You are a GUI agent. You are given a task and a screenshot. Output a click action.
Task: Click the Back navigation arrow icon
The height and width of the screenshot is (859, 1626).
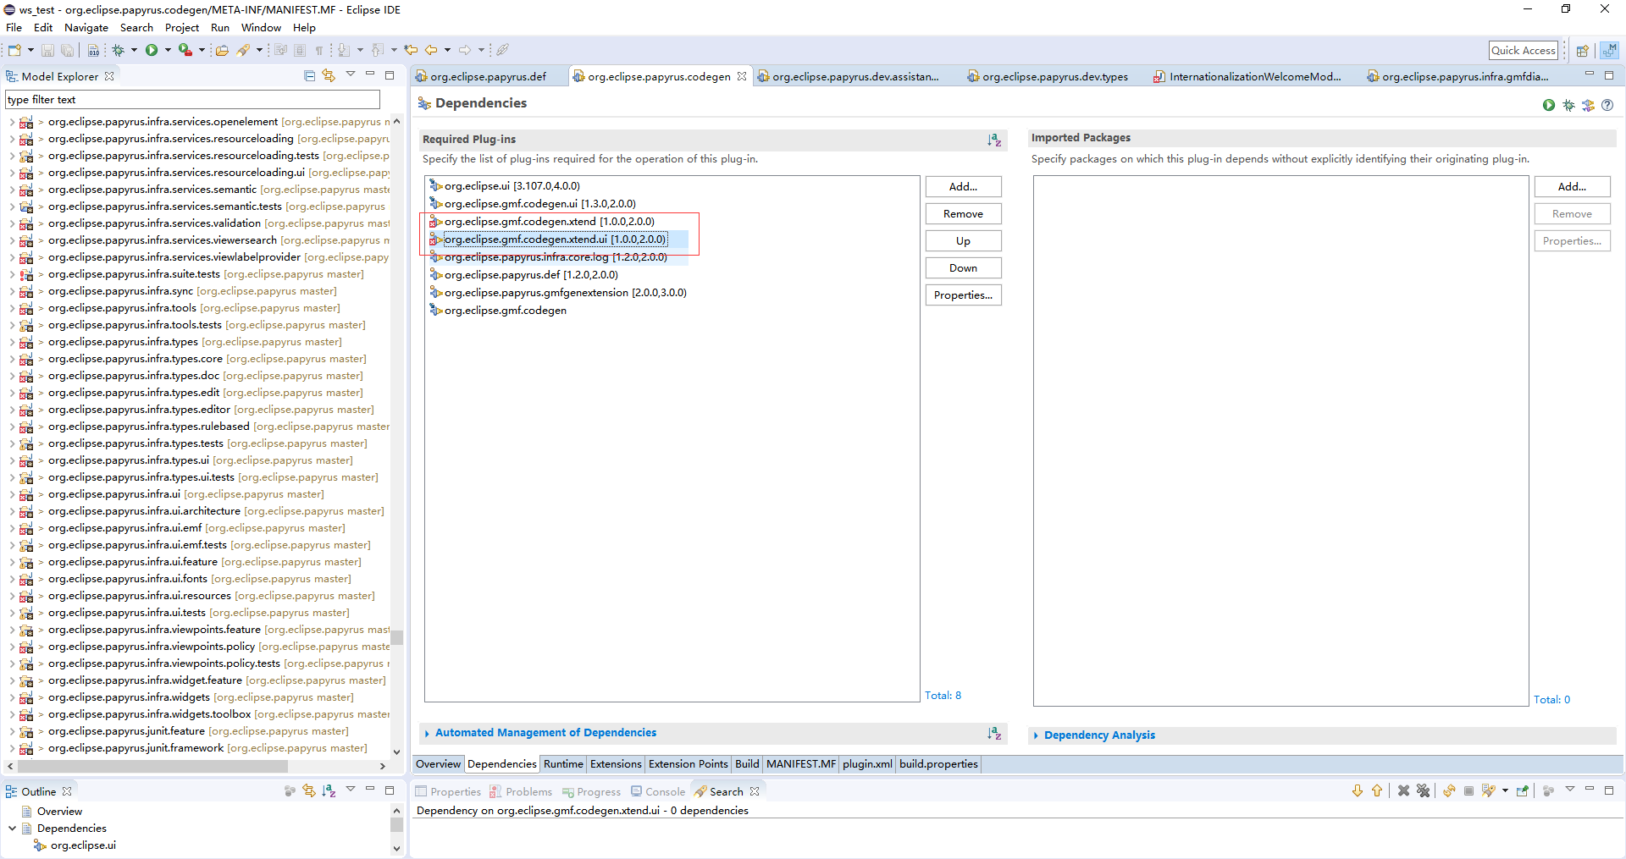coord(431,50)
